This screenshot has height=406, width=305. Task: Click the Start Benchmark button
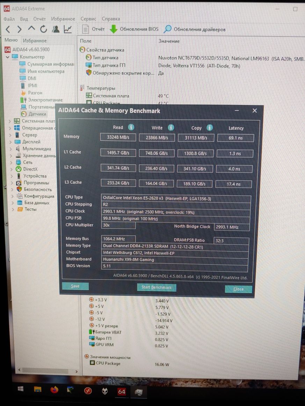(x=157, y=287)
